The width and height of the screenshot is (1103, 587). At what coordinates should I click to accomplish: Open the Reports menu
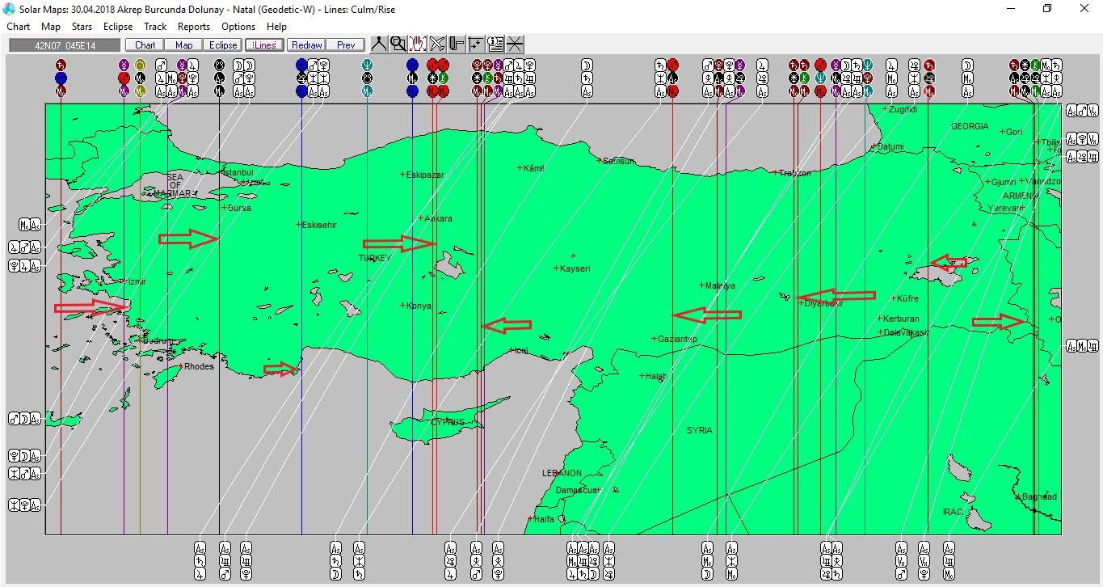point(194,27)
